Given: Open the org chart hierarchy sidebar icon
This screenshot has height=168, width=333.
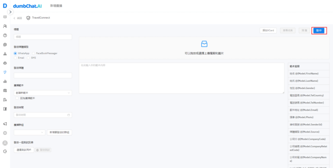Looking at the screenshot, I should click(5, 54).
